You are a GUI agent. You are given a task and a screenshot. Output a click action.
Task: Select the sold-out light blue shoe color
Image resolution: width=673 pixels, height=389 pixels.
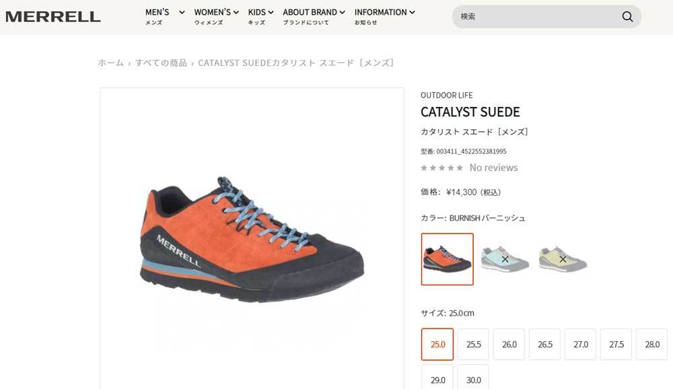[x=505, y=259]
